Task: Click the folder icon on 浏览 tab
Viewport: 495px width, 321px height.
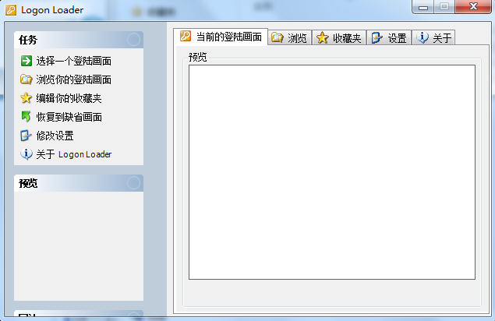Action: [278, 37]
